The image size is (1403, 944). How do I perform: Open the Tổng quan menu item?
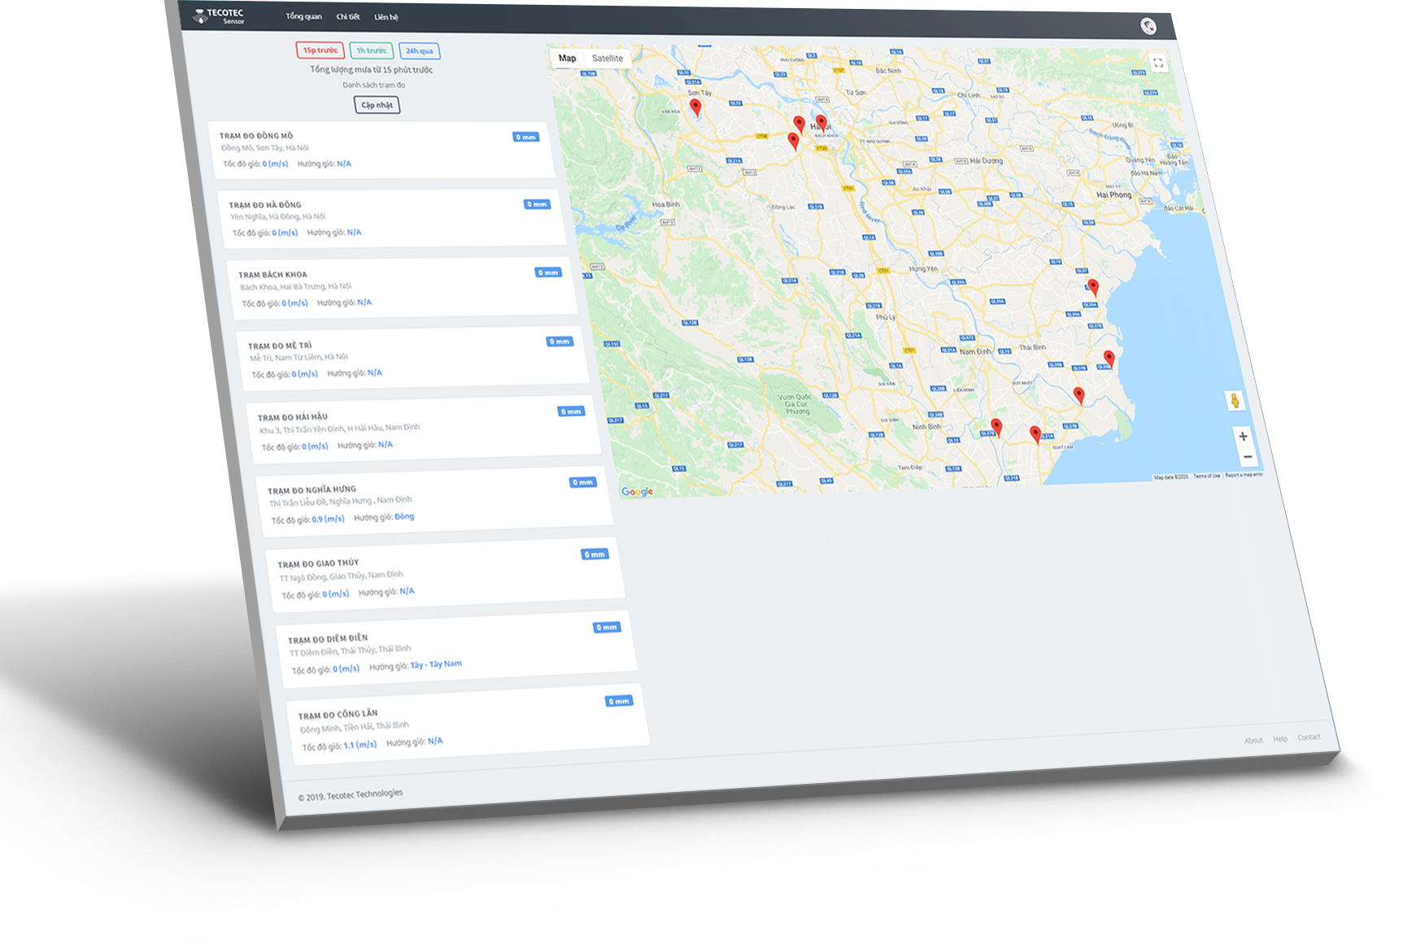pyautogui.click(x=303, y=16)
